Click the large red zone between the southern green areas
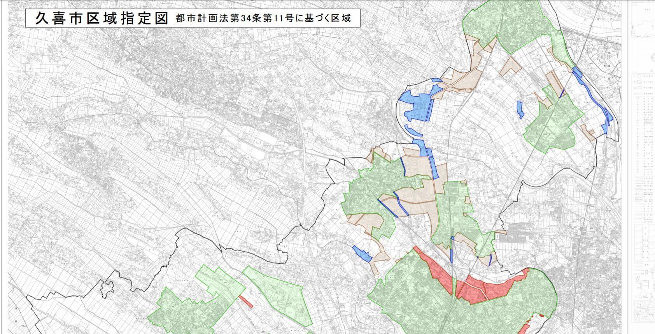Screen dimensions: 655x334 click(x=494, y=287)
